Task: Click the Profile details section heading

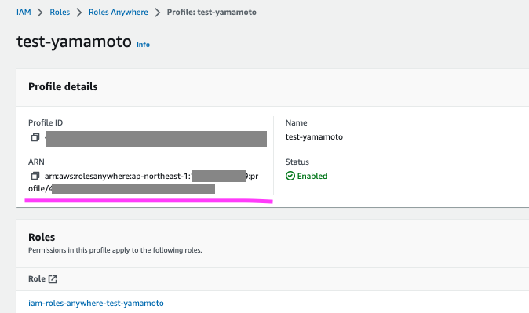Action: click(x=63, y=86)
